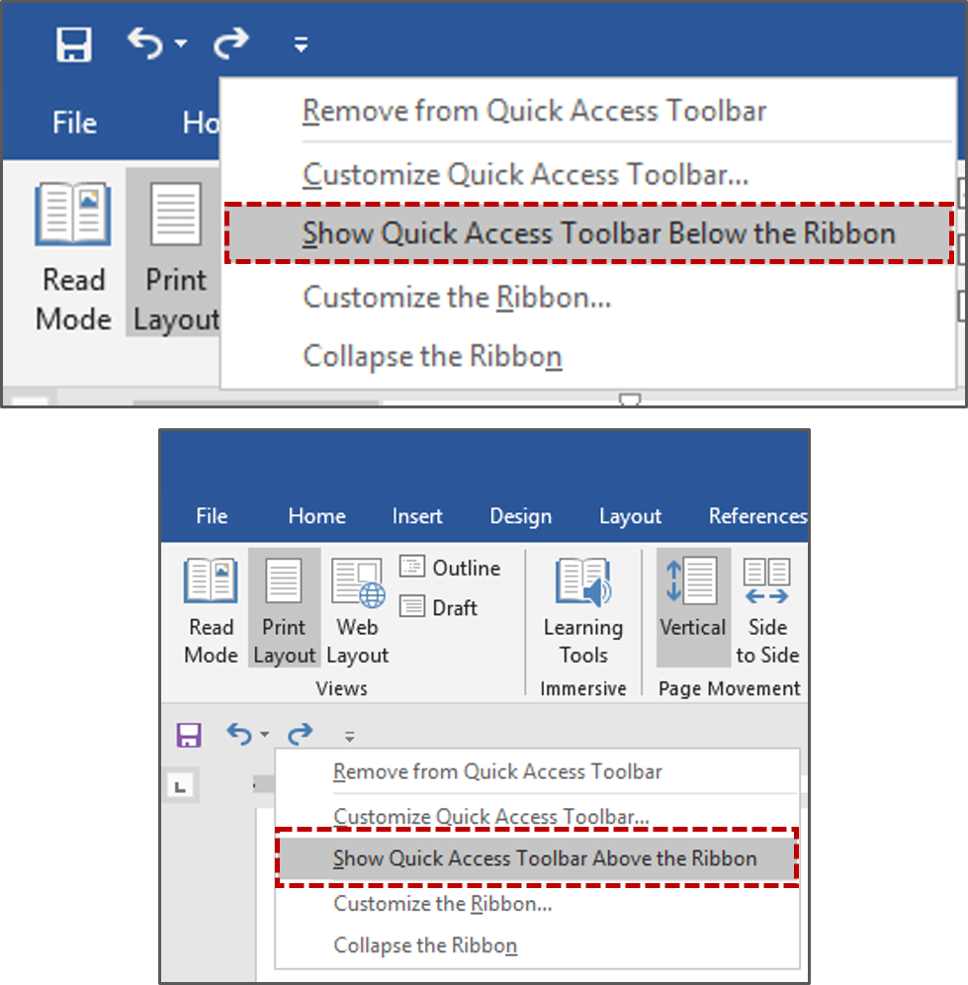Click the Redo icon
Image resolution: width=968 pixels, height=985 pixels.
coord(232,45)
